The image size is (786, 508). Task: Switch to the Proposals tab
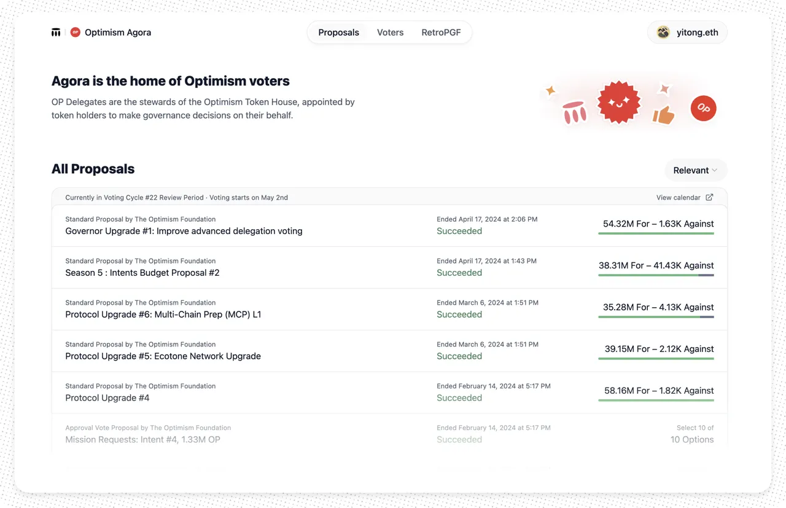coord(338,33)
